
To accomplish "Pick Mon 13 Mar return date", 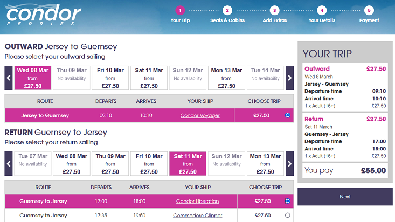I will coord(265,164).
